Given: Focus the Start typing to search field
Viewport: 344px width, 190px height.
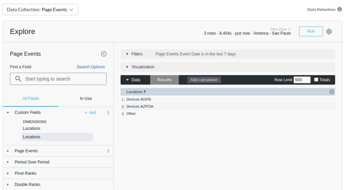Looking at the screenshot, I should point(58,79).
